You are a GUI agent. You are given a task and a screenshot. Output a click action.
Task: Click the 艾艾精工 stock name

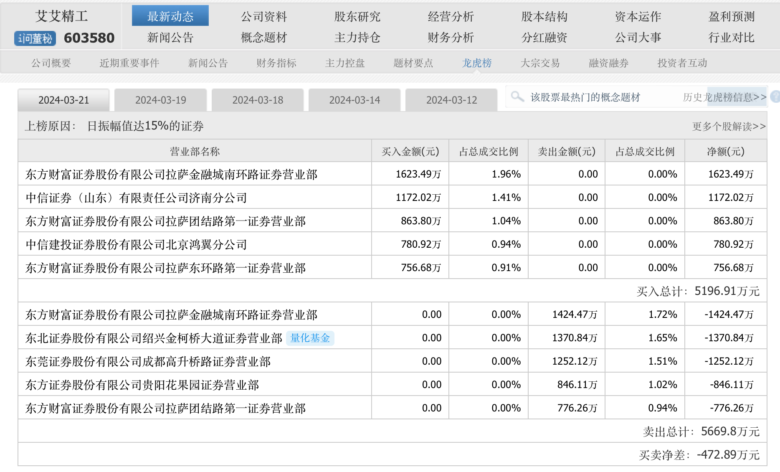(x=62, y=16)
